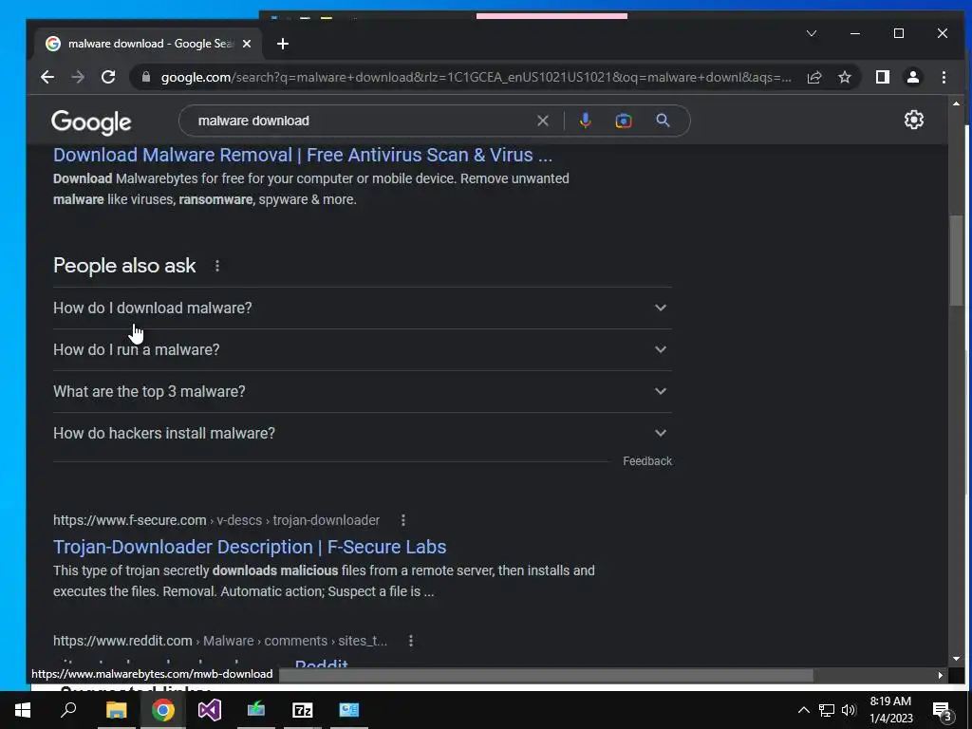The image size is (972, 729).
Task: Open Google quick settings gear
Action: (914, 120)
